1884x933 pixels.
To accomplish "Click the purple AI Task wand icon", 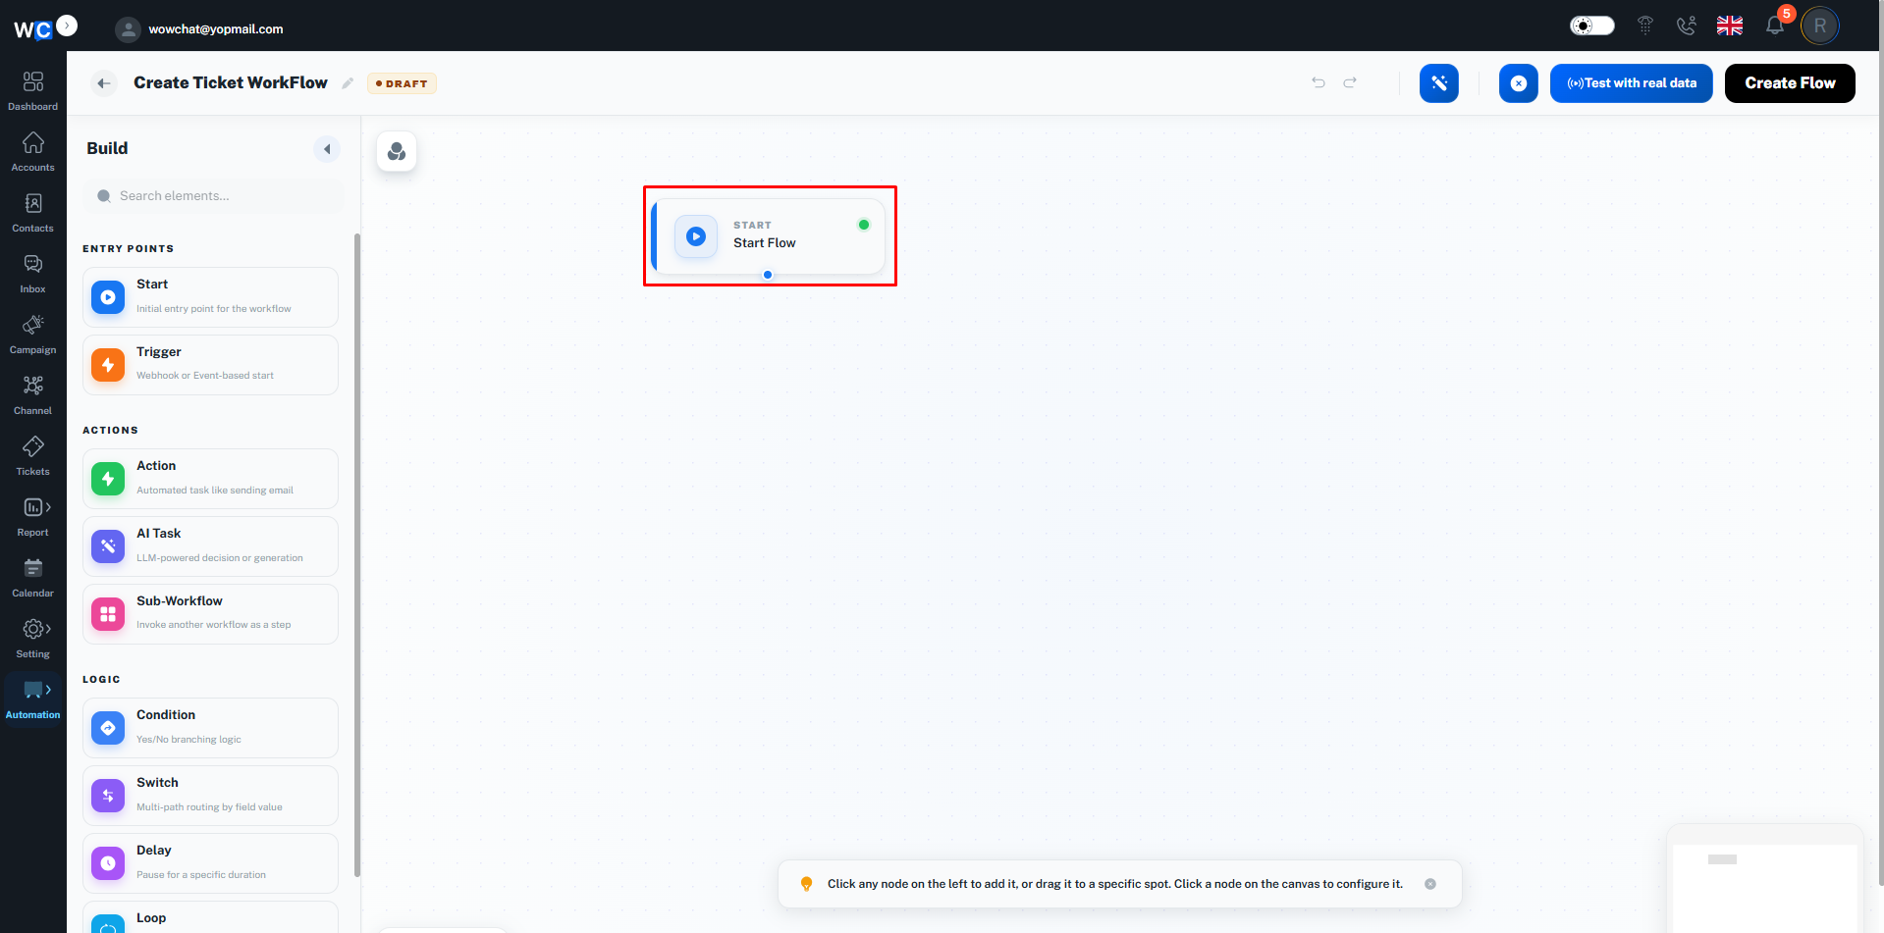I will 108,546.
